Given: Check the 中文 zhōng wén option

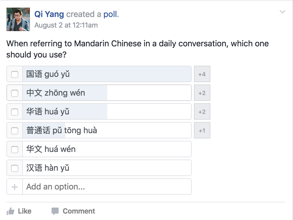Looking at the screenshot, I should pos(15,93).
